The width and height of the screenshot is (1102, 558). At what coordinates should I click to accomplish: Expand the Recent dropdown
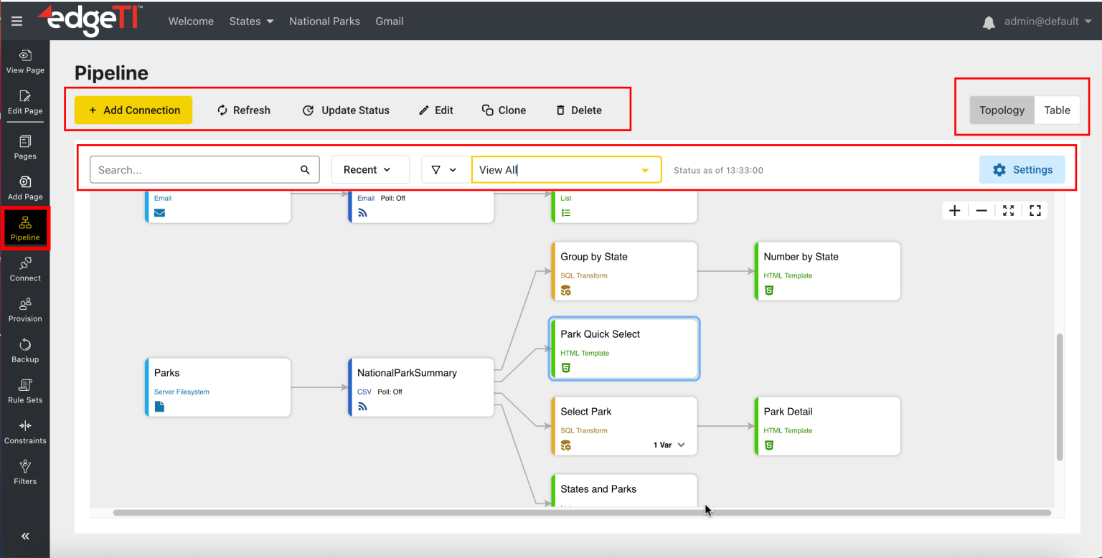[x=370, y=169]
